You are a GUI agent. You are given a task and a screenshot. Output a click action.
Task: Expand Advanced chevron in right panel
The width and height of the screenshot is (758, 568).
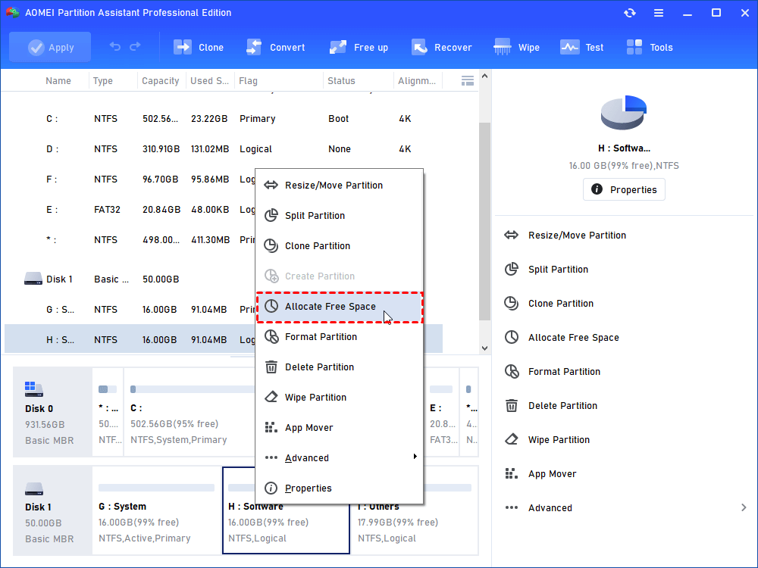pos(744,507)
